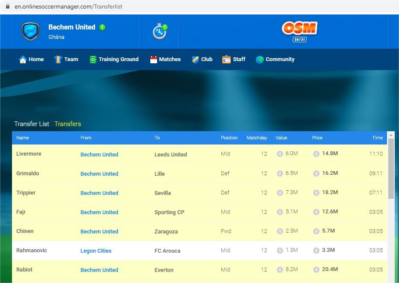Click the house icon for Home

pos(23,59)
